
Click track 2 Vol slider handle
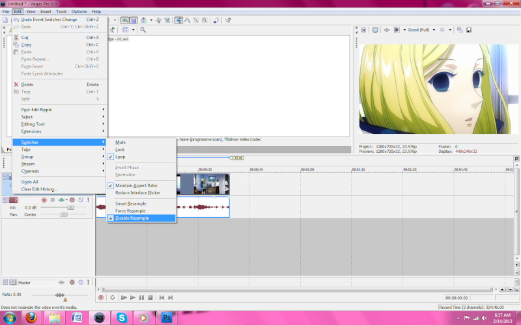click(70, 207)
